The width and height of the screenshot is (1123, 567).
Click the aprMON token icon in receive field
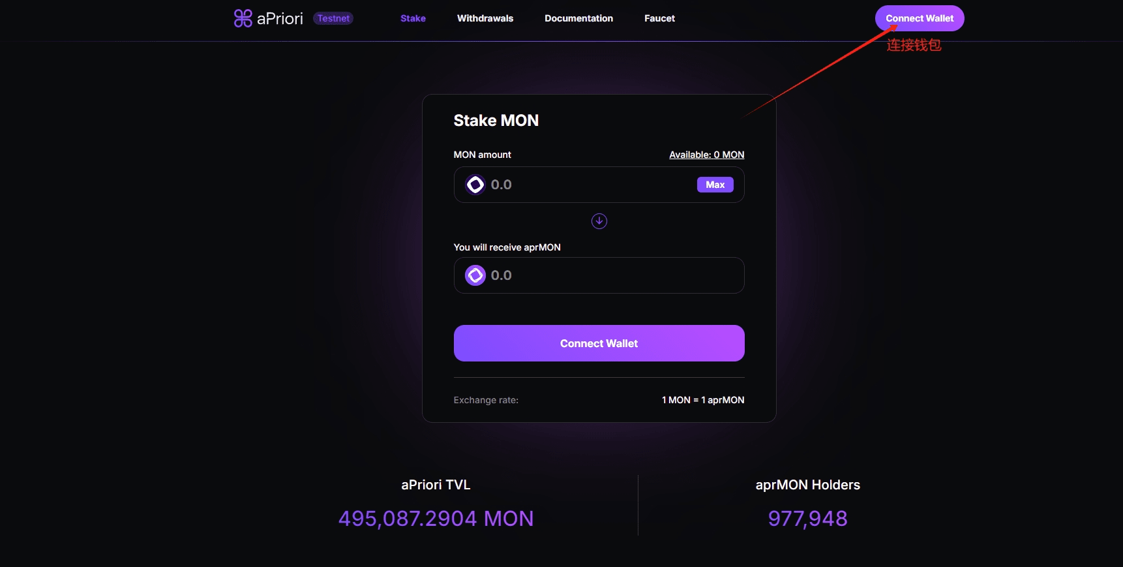475,275
